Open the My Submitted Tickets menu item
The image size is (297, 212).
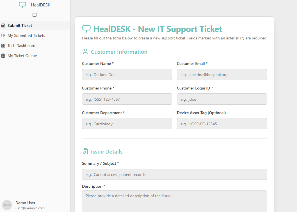pos(26,36)
